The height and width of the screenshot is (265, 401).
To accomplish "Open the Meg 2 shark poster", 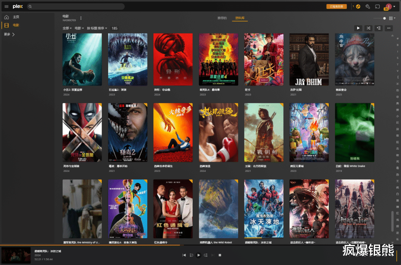I will click(x=128, y=59).
